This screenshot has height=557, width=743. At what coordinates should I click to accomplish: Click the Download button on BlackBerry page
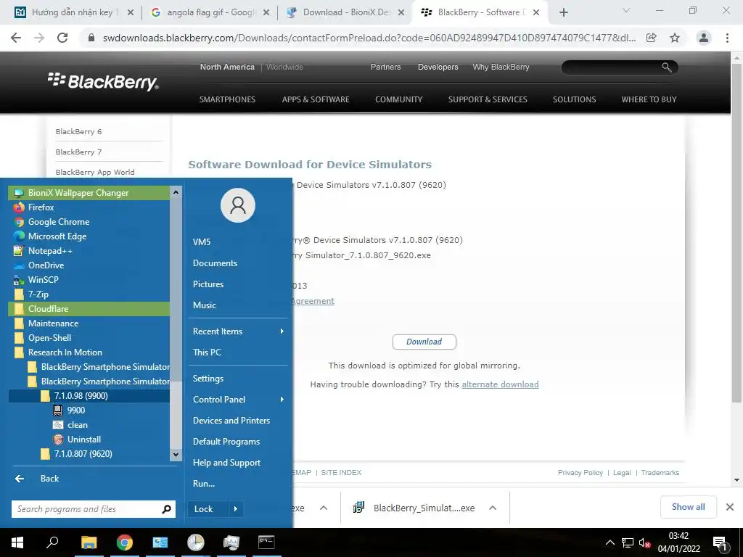click(x=424, y=342)
